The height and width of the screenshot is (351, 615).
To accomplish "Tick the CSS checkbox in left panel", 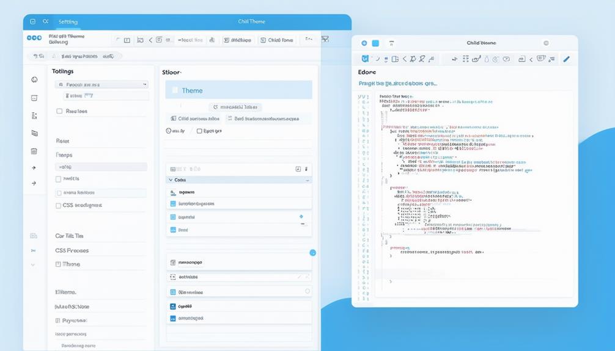I will tap(59, 206).
